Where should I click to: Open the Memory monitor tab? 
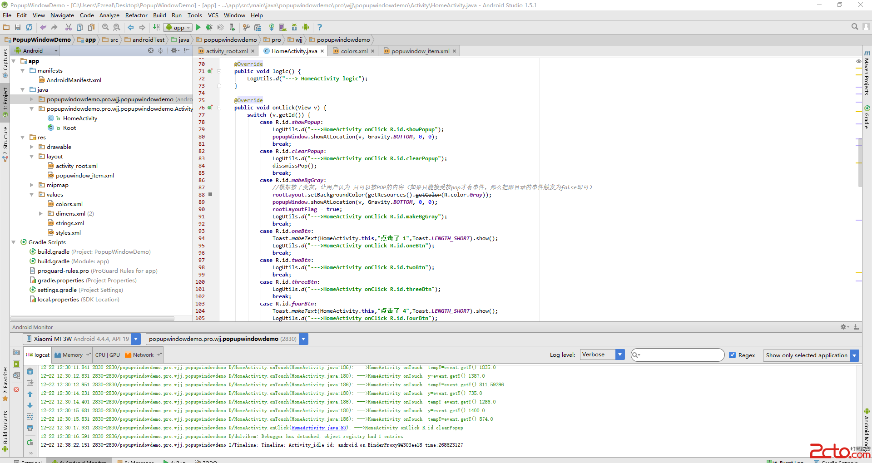72,355
